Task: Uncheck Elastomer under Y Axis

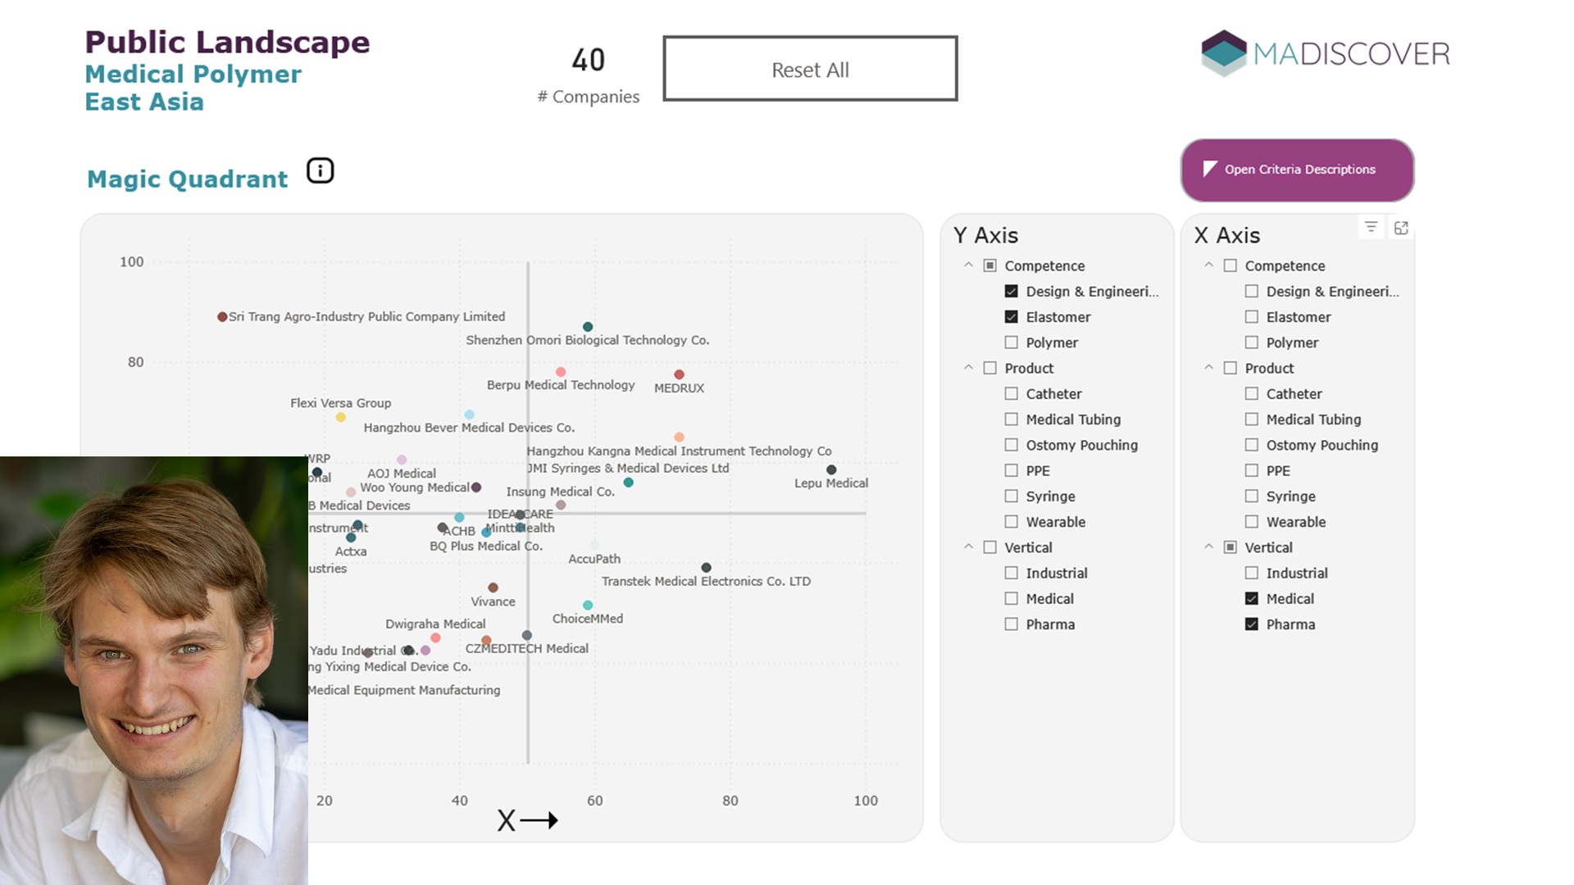Action: click(1011, 317)
